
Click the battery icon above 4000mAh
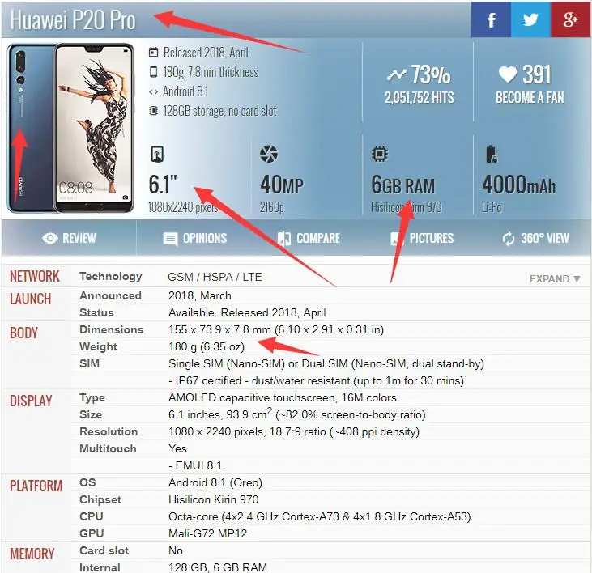click(492, 154)
